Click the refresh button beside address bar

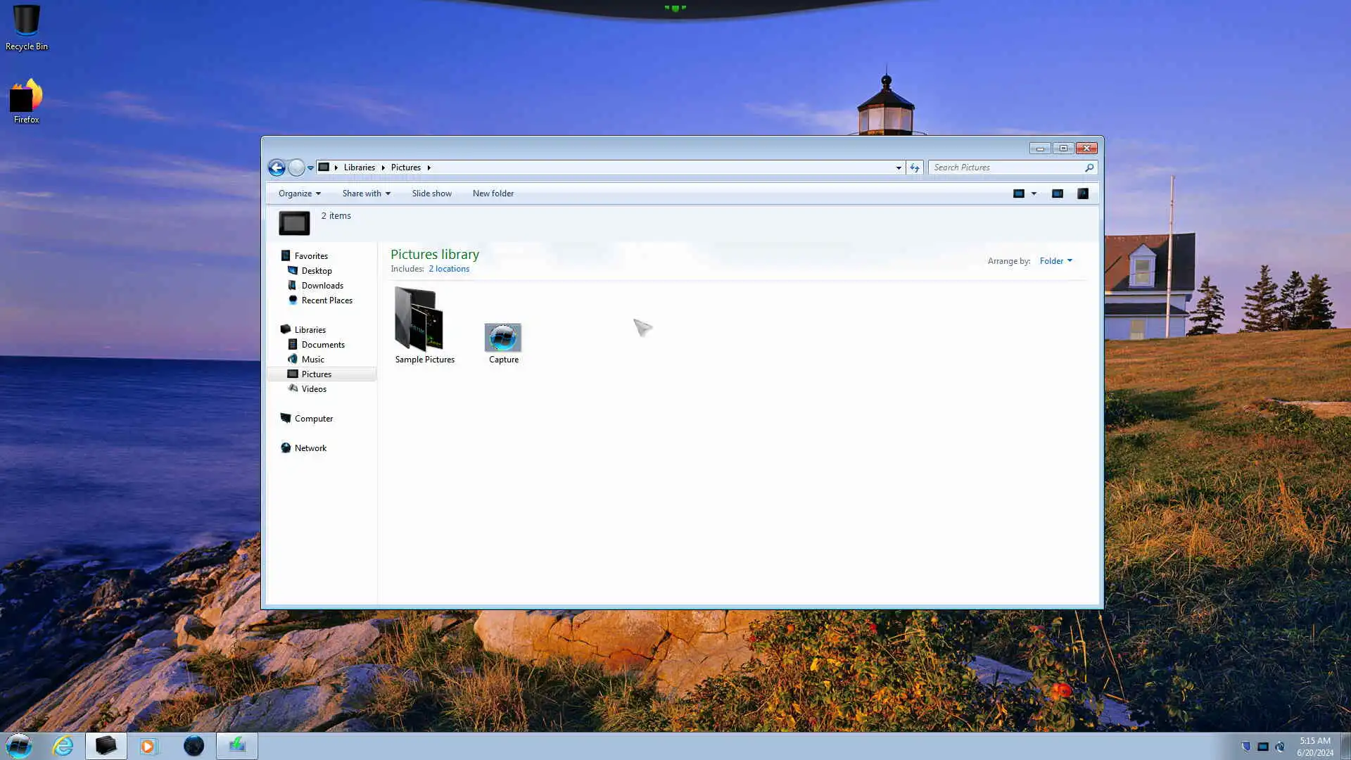click(915, 167)
